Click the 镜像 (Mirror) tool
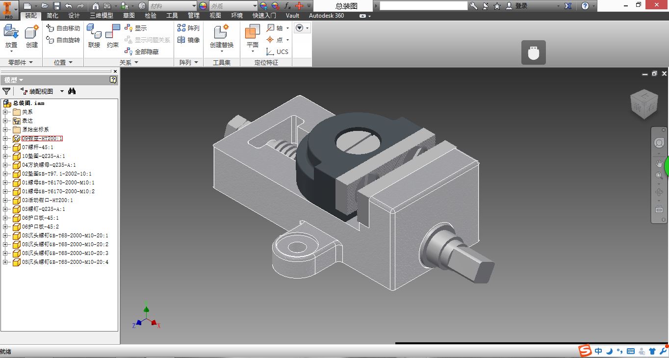 pos(188,40)
